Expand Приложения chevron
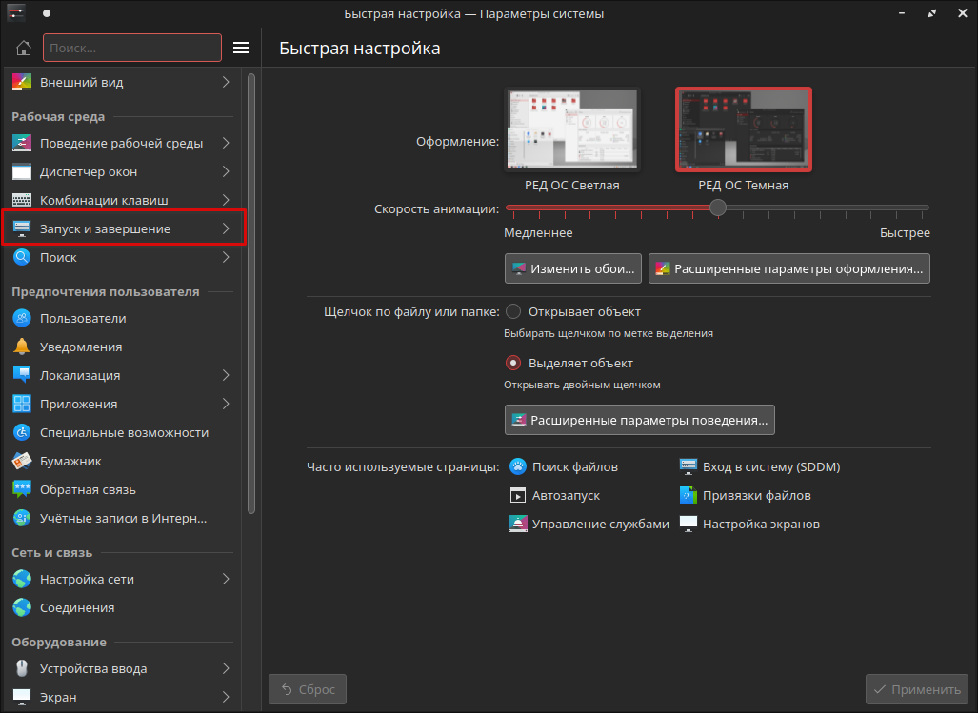The width and height of the screenshot is (978, 713). 226,404
